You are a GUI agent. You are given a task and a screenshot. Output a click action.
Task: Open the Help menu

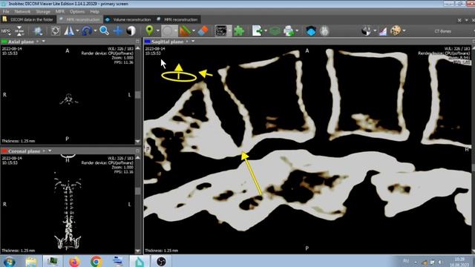tap(94, 12)
